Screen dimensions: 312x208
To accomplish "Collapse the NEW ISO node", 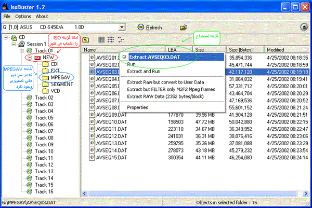I will [x=30, y=58].
